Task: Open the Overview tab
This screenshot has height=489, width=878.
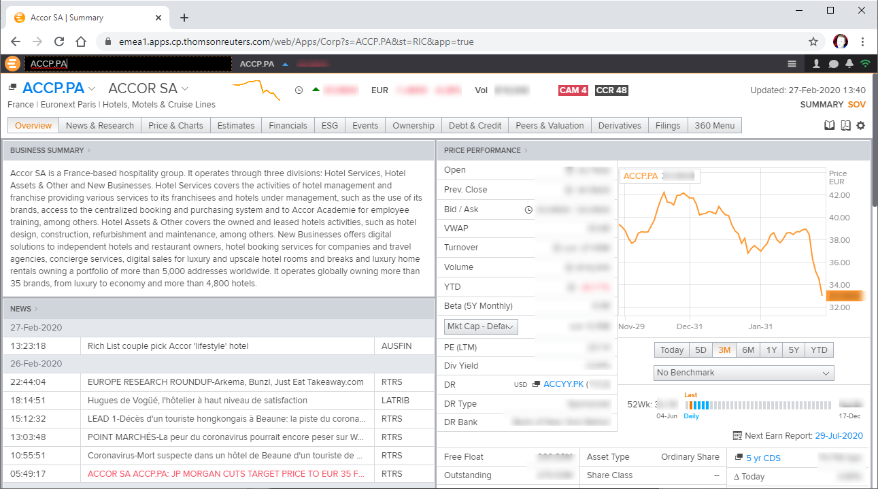Action: click(33, 125)
